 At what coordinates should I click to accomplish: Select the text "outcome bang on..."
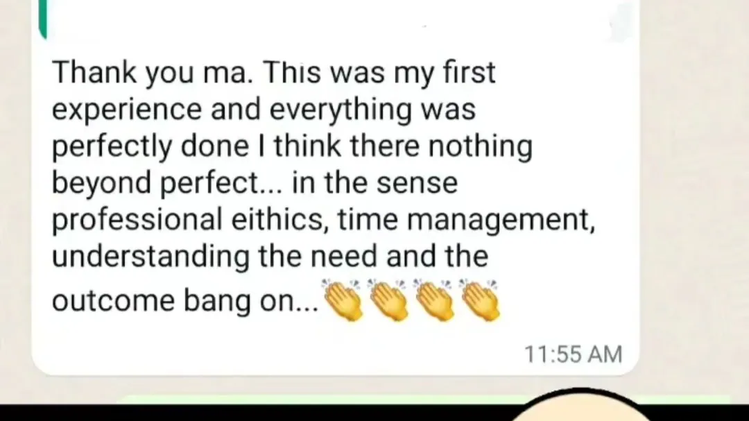tap(185, 302)
